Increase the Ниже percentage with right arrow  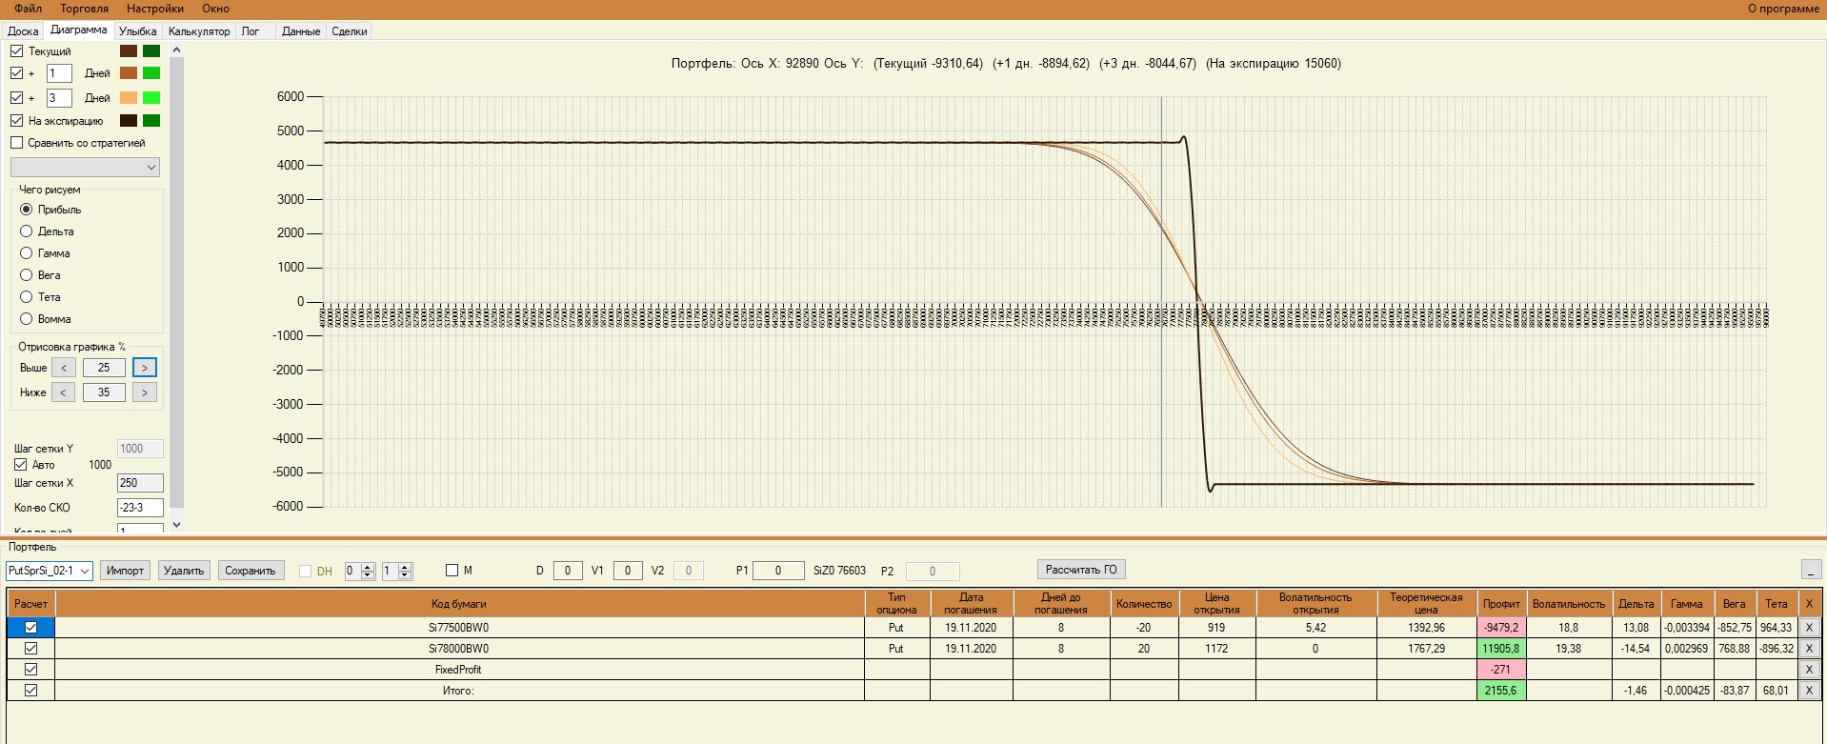point(145,392)
